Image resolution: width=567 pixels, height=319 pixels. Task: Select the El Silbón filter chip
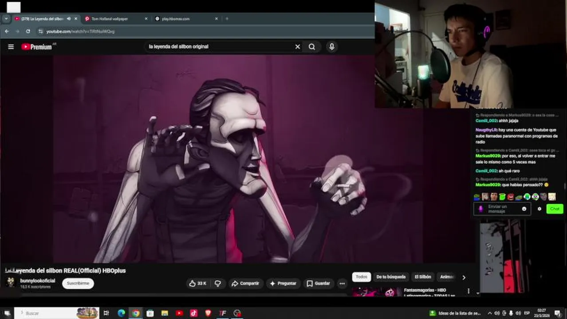423,277
